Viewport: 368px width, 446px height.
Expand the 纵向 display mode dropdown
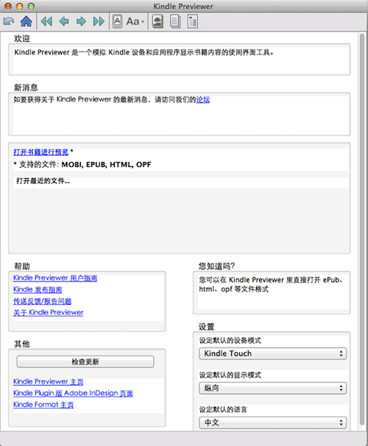point(272,388)
